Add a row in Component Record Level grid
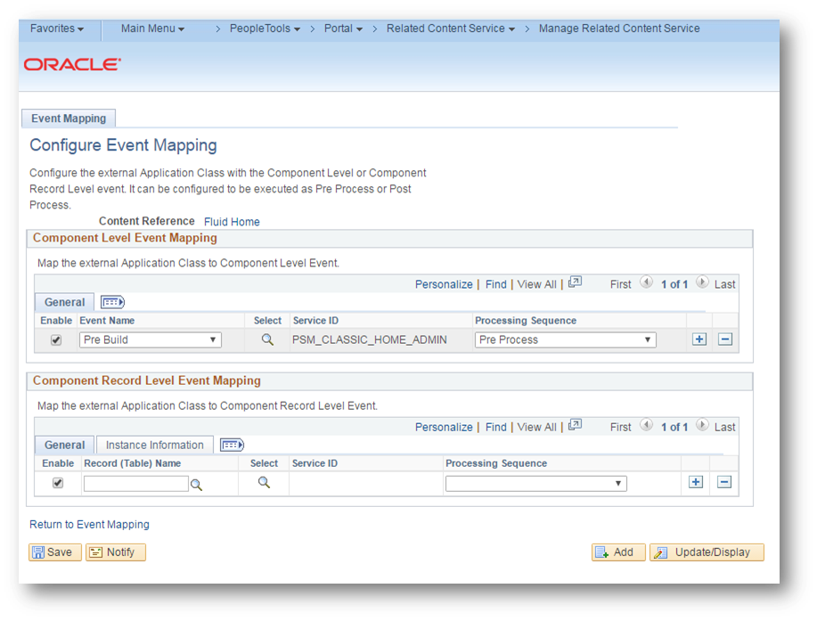 tap(696, 482)
